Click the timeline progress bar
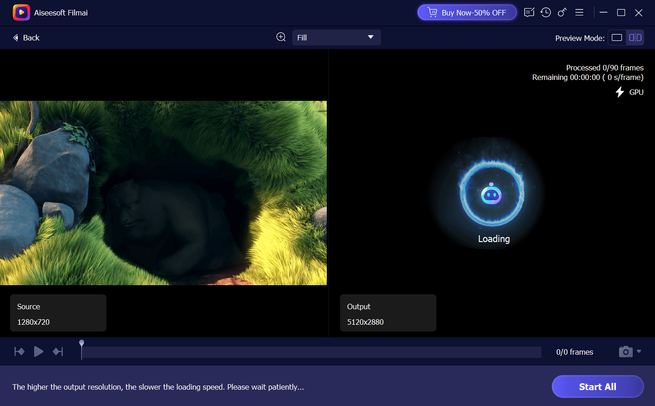 pos(311,352)
